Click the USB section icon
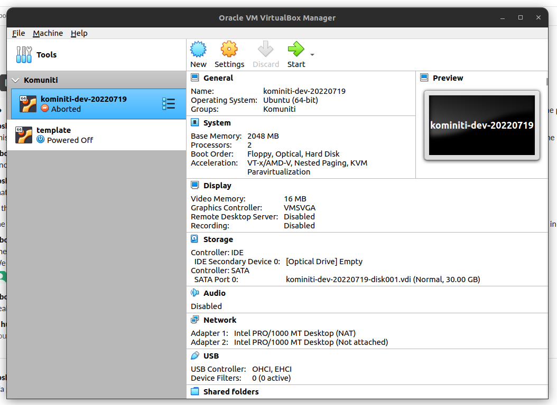The height and width of the screenshot is (405, 557). click(x=195, y=356)
